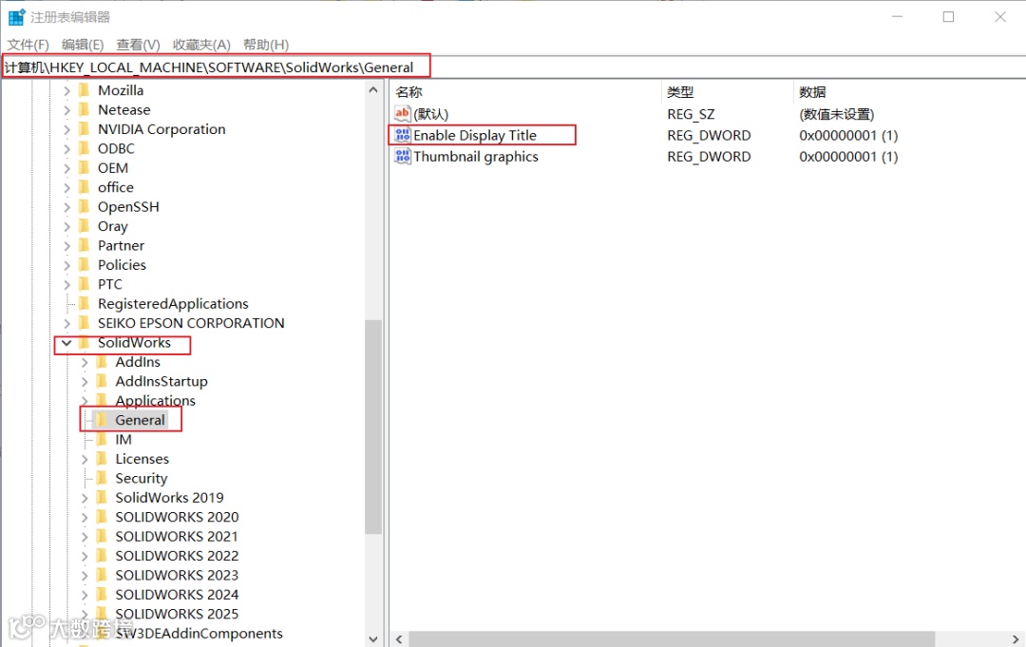1026x647 pixels.
Task: Click the values pane scroll left arrow
Action: click(399, 638)
